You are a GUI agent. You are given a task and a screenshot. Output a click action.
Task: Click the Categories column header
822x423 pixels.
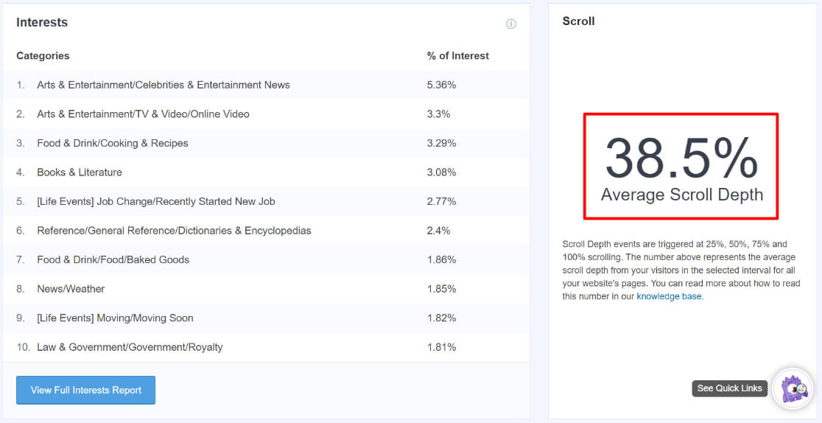pyautogui.click(x=43, y=55)
